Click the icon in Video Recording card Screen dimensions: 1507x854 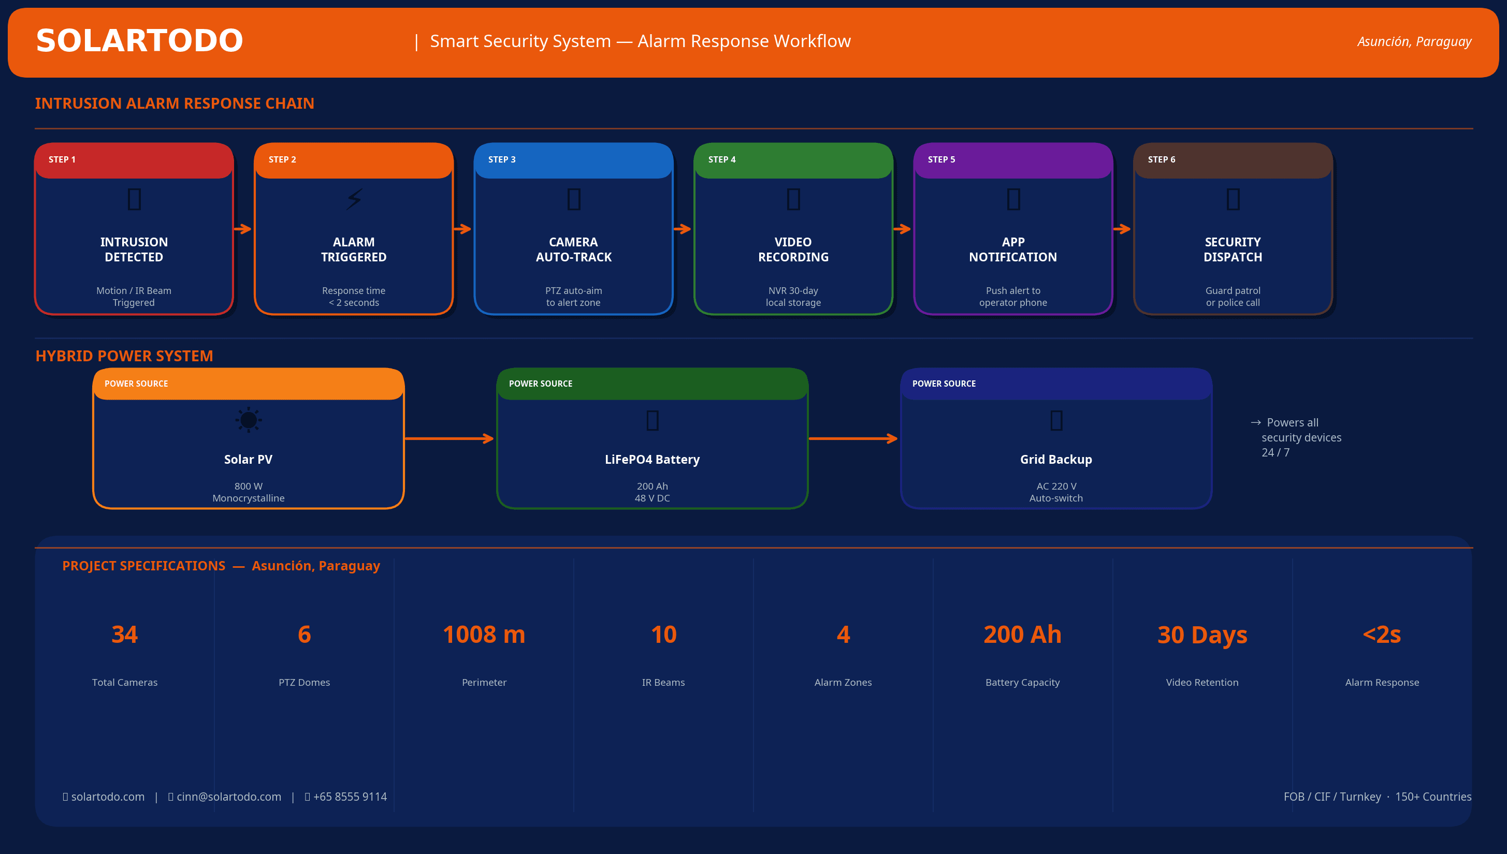point(793,199)
